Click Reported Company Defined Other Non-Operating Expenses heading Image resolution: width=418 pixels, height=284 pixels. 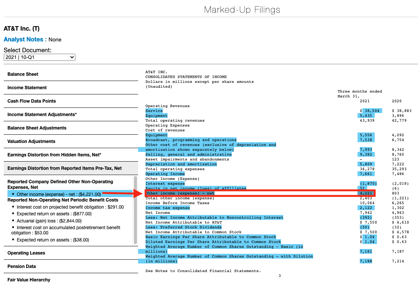[60, 184]
